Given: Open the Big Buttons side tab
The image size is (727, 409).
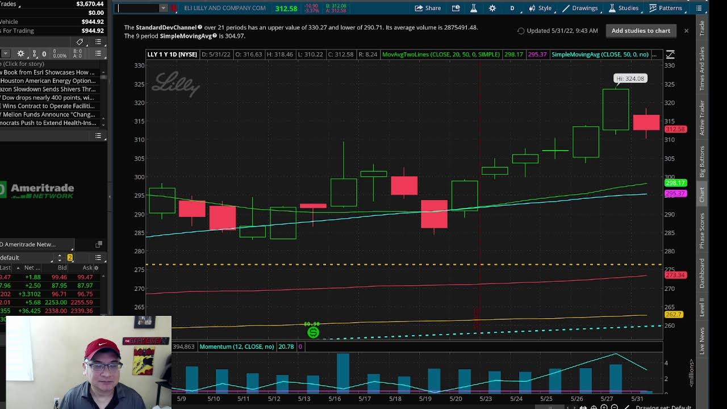Looking at the screenshot, I should 702,161.
